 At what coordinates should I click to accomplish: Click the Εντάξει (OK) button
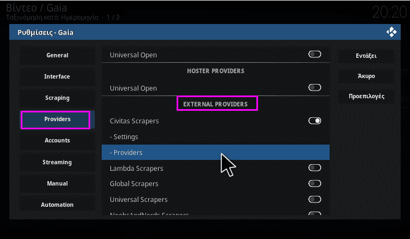(x=366, y=56)
